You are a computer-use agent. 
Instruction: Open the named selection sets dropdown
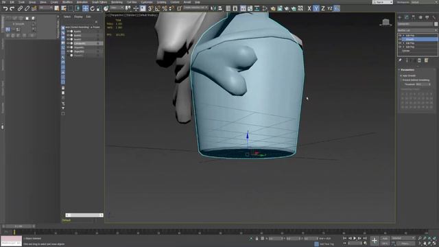point(195,8)
